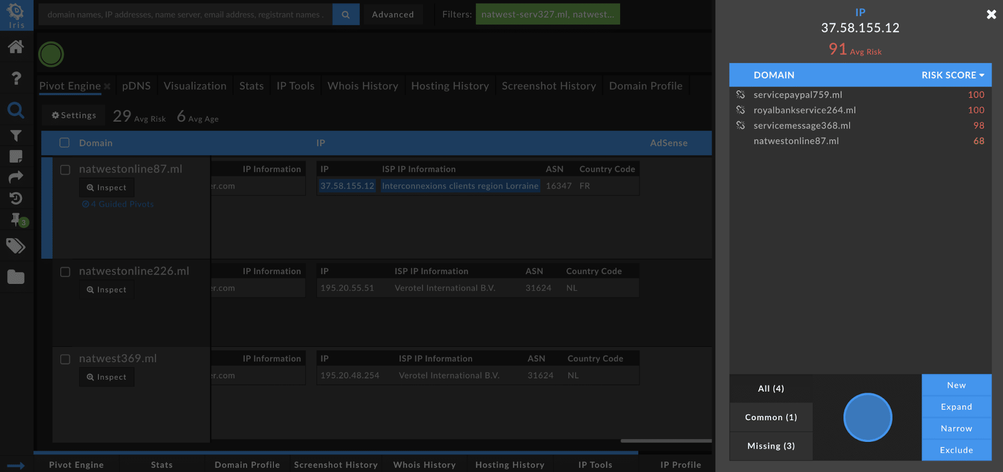Select the bottom Stats tab
Viewport: 1003px width, 472px height.
162,464
